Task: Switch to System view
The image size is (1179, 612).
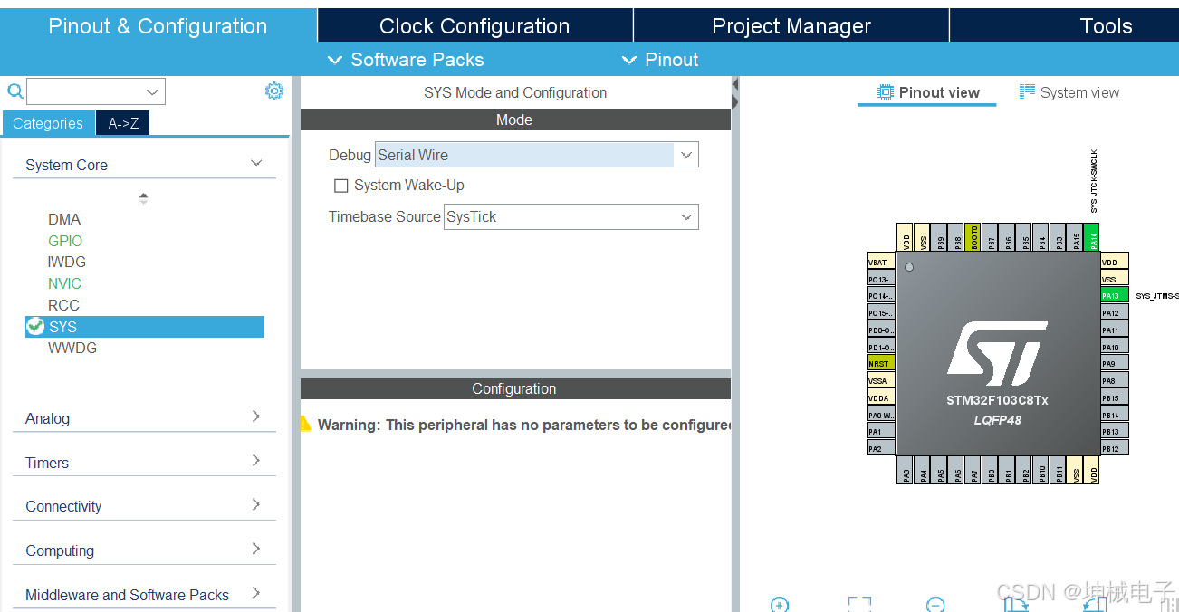Action: (1069, 92)
